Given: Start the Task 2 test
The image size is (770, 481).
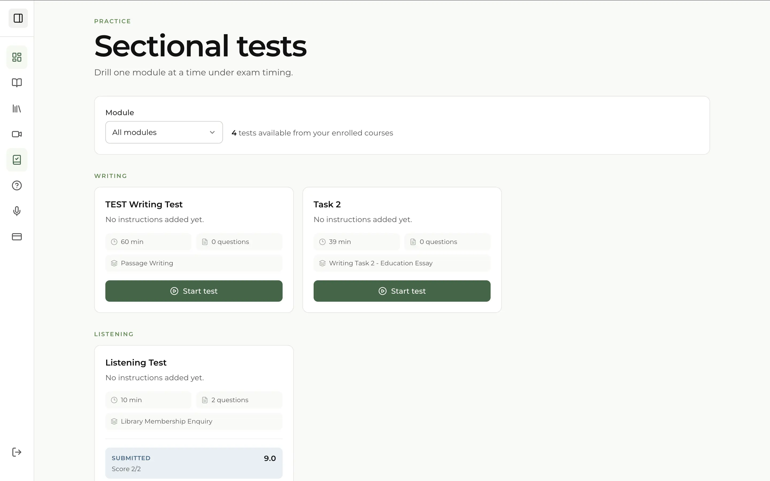Looking at the screenshot, I should (402, 291).
